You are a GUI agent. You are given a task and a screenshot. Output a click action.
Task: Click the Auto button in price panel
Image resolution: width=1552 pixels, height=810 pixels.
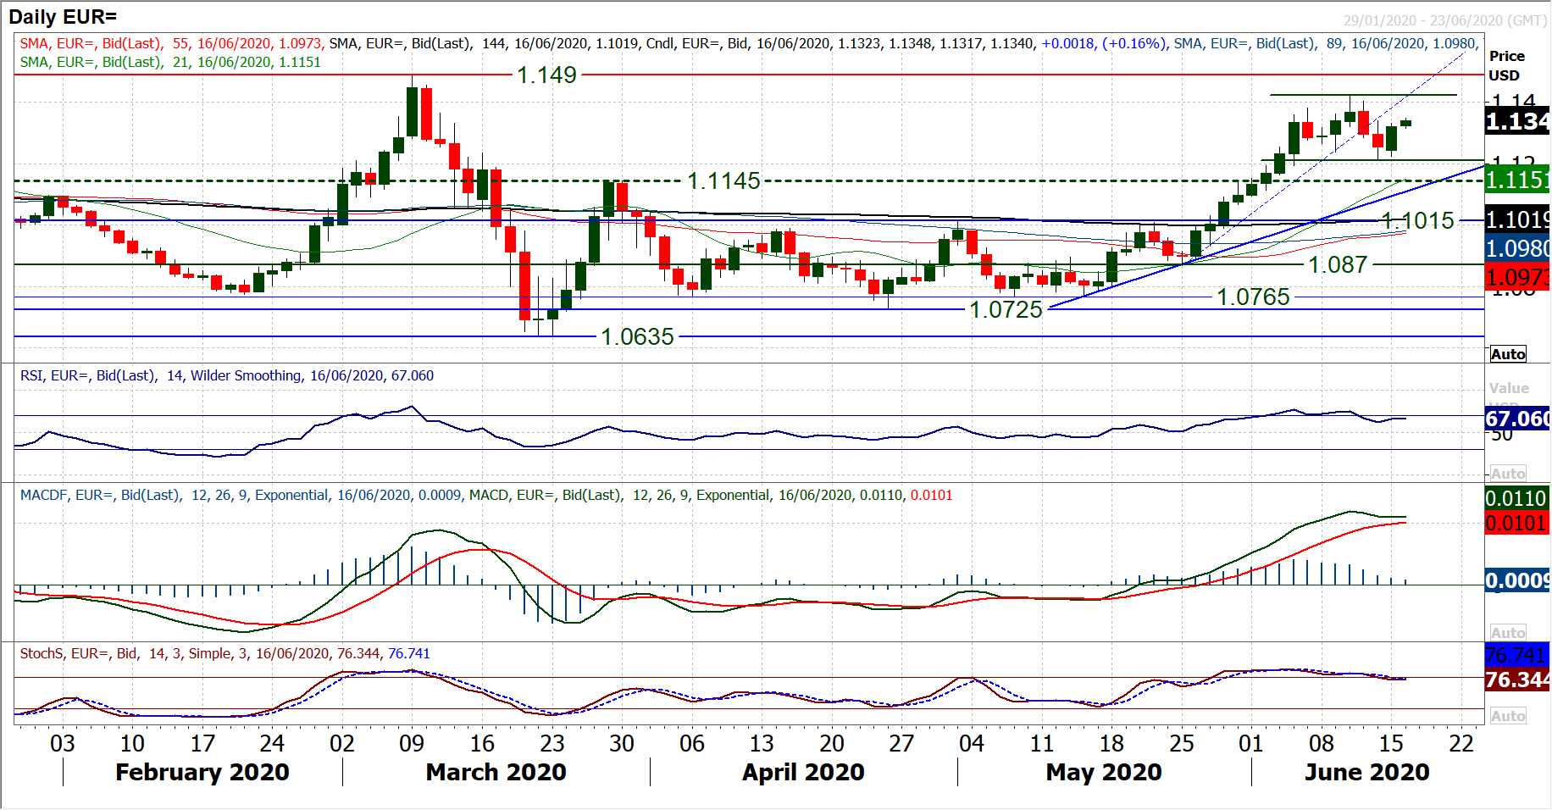[1508, 354]
